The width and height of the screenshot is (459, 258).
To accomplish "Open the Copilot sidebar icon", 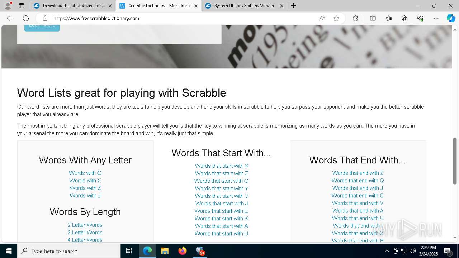I will tap(451, 18).
